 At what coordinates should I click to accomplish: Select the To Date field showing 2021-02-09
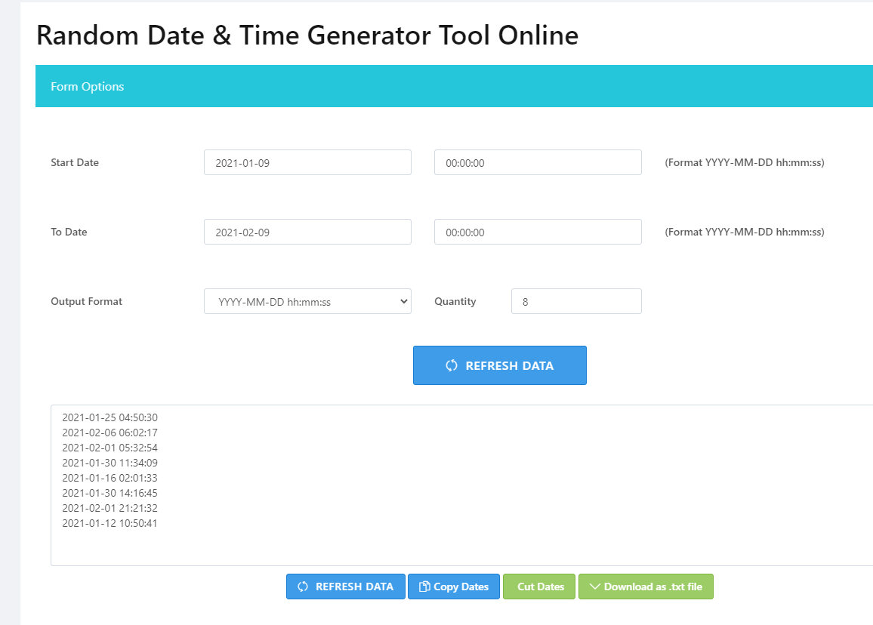pos(307,232)
